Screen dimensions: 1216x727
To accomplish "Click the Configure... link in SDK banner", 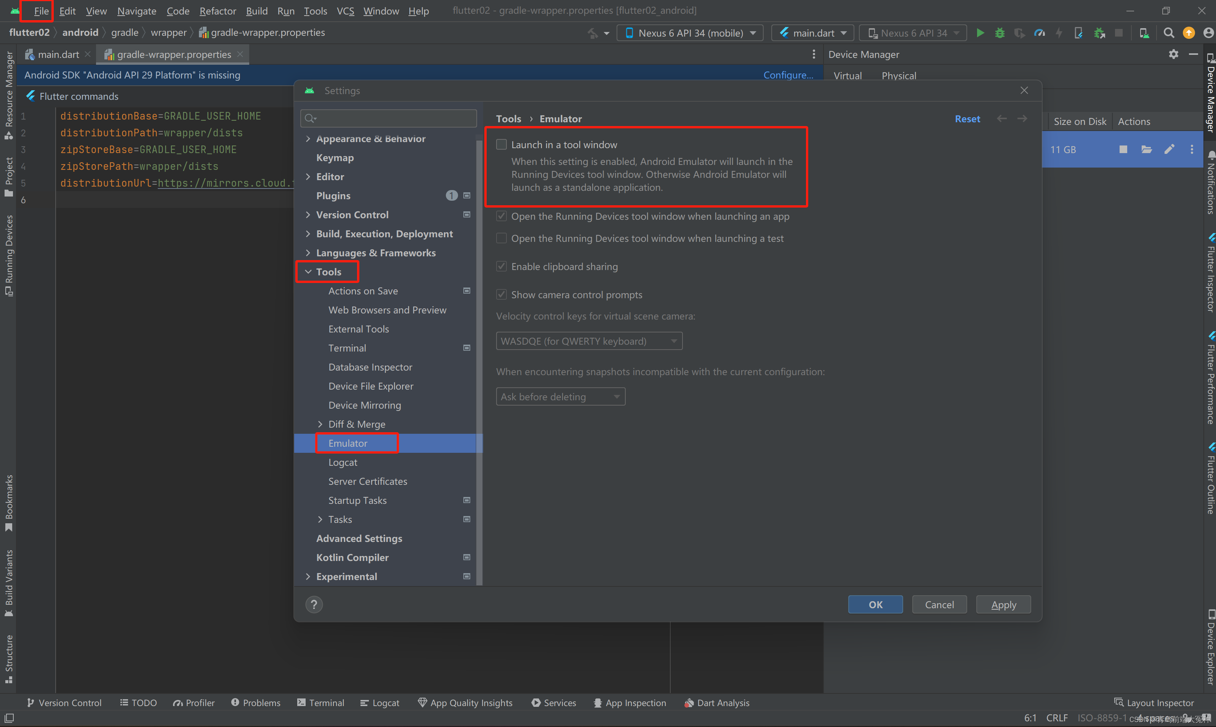I will click(x=788, y=75).
